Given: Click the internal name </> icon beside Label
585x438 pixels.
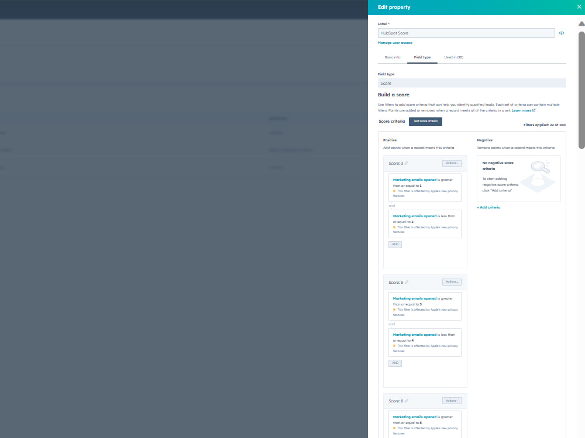Looking at the screenshot, I should pyautogui.click(x=562, y=33).
